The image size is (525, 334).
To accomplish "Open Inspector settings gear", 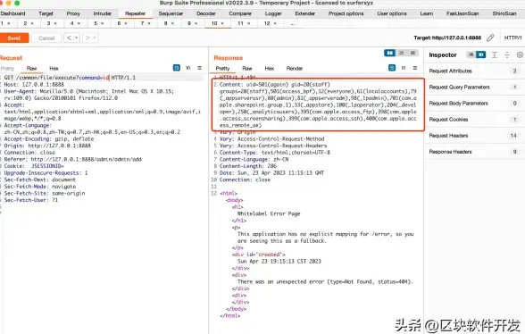I will tap(520, 55).
